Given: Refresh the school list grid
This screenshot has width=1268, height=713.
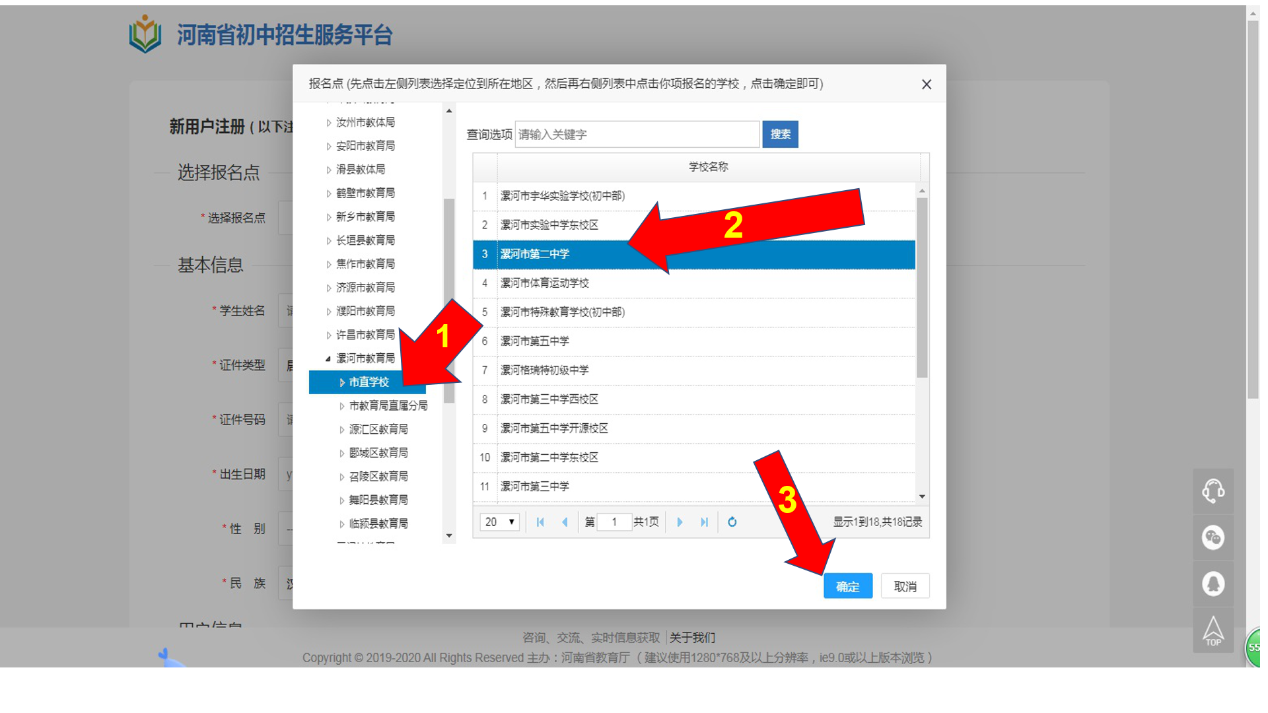Looking at the screenshot, I should point(732,522).
